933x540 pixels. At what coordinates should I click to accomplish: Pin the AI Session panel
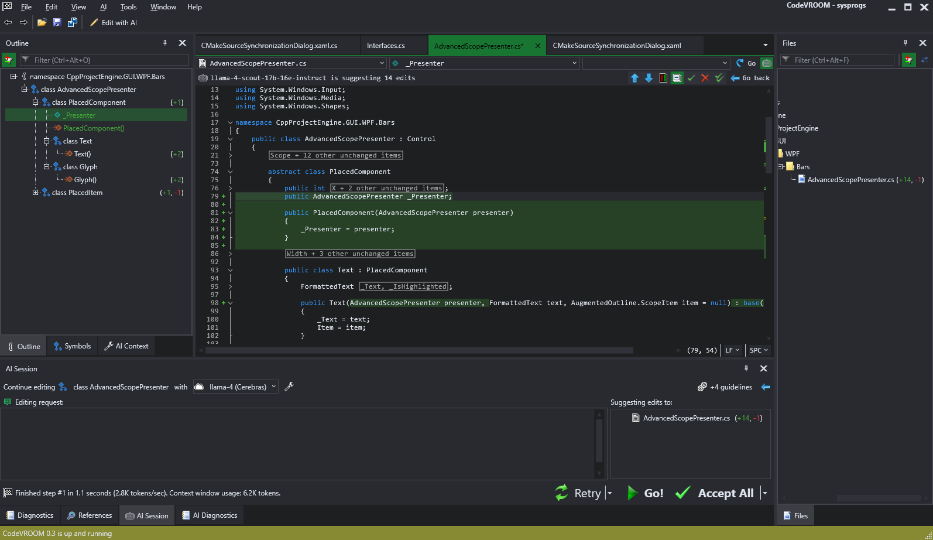[x=746, y=368]
